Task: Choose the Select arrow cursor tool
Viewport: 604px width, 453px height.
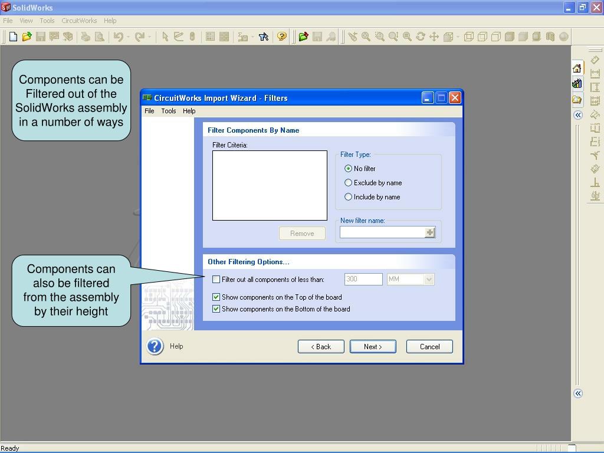Action: point(165,37)
